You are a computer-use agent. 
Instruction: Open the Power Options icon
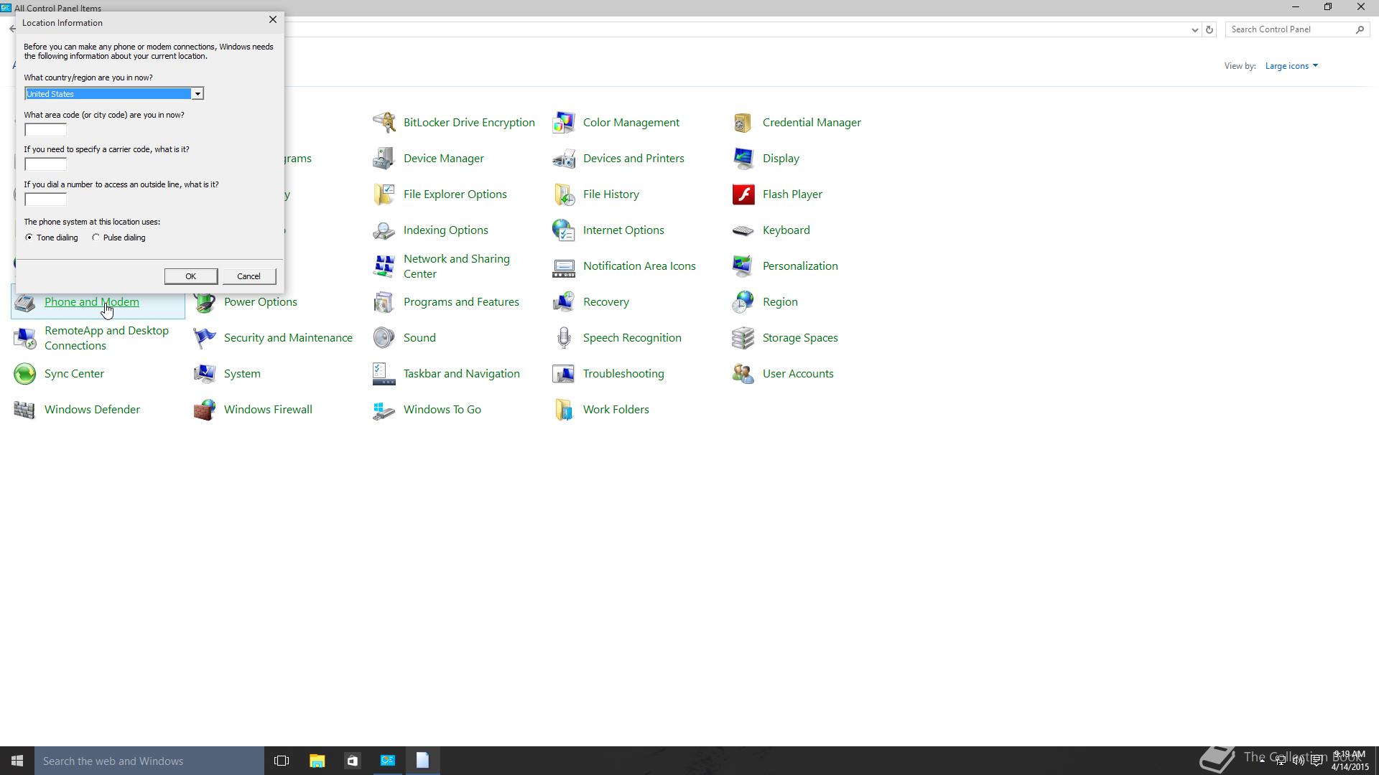[205, 304]
